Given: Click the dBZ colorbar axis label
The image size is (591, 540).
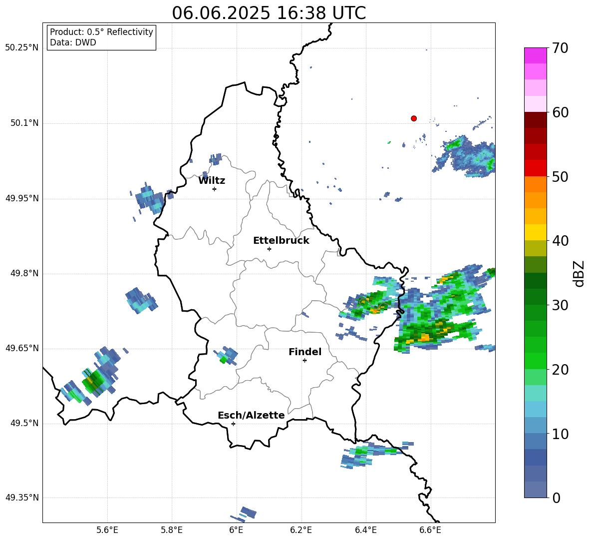Looking at the screenshot, I should pyautogui.click(x=580, y=273).
